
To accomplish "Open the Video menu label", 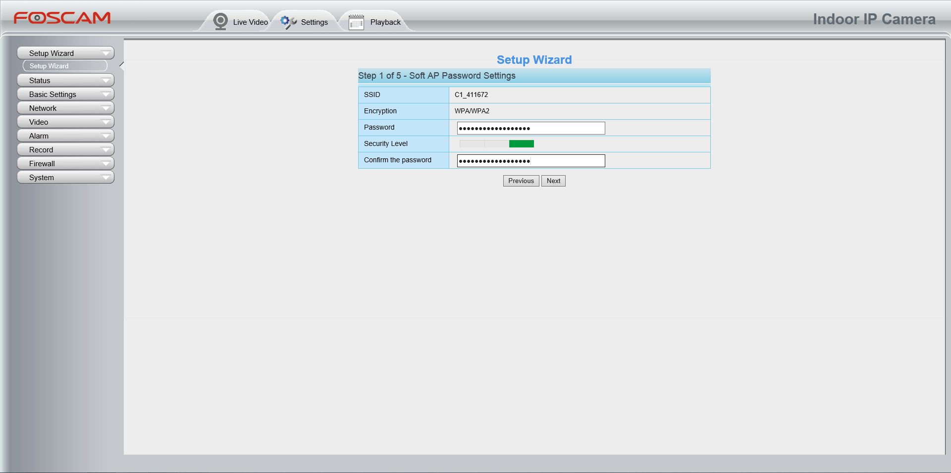I will click(x=39, y=122).
